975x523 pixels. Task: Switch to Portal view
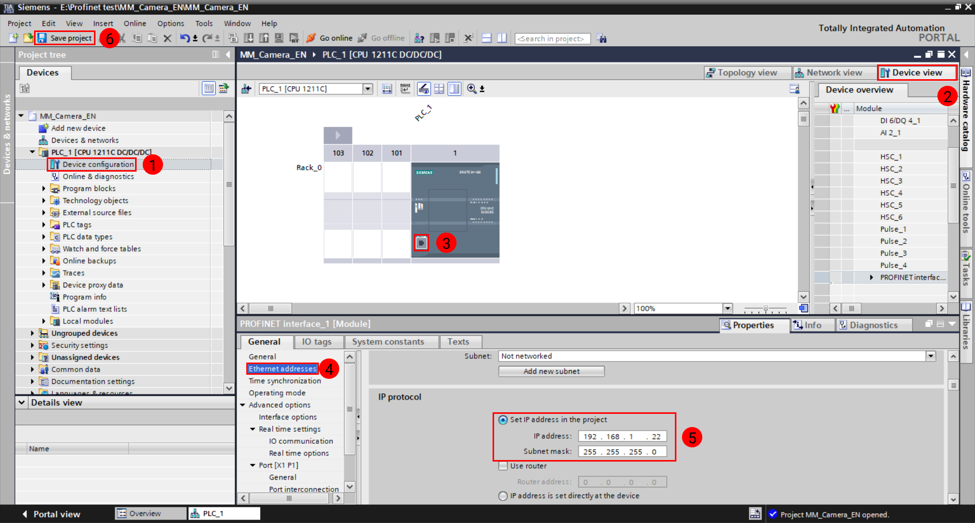pyautogui.click(x=51, y=514)
